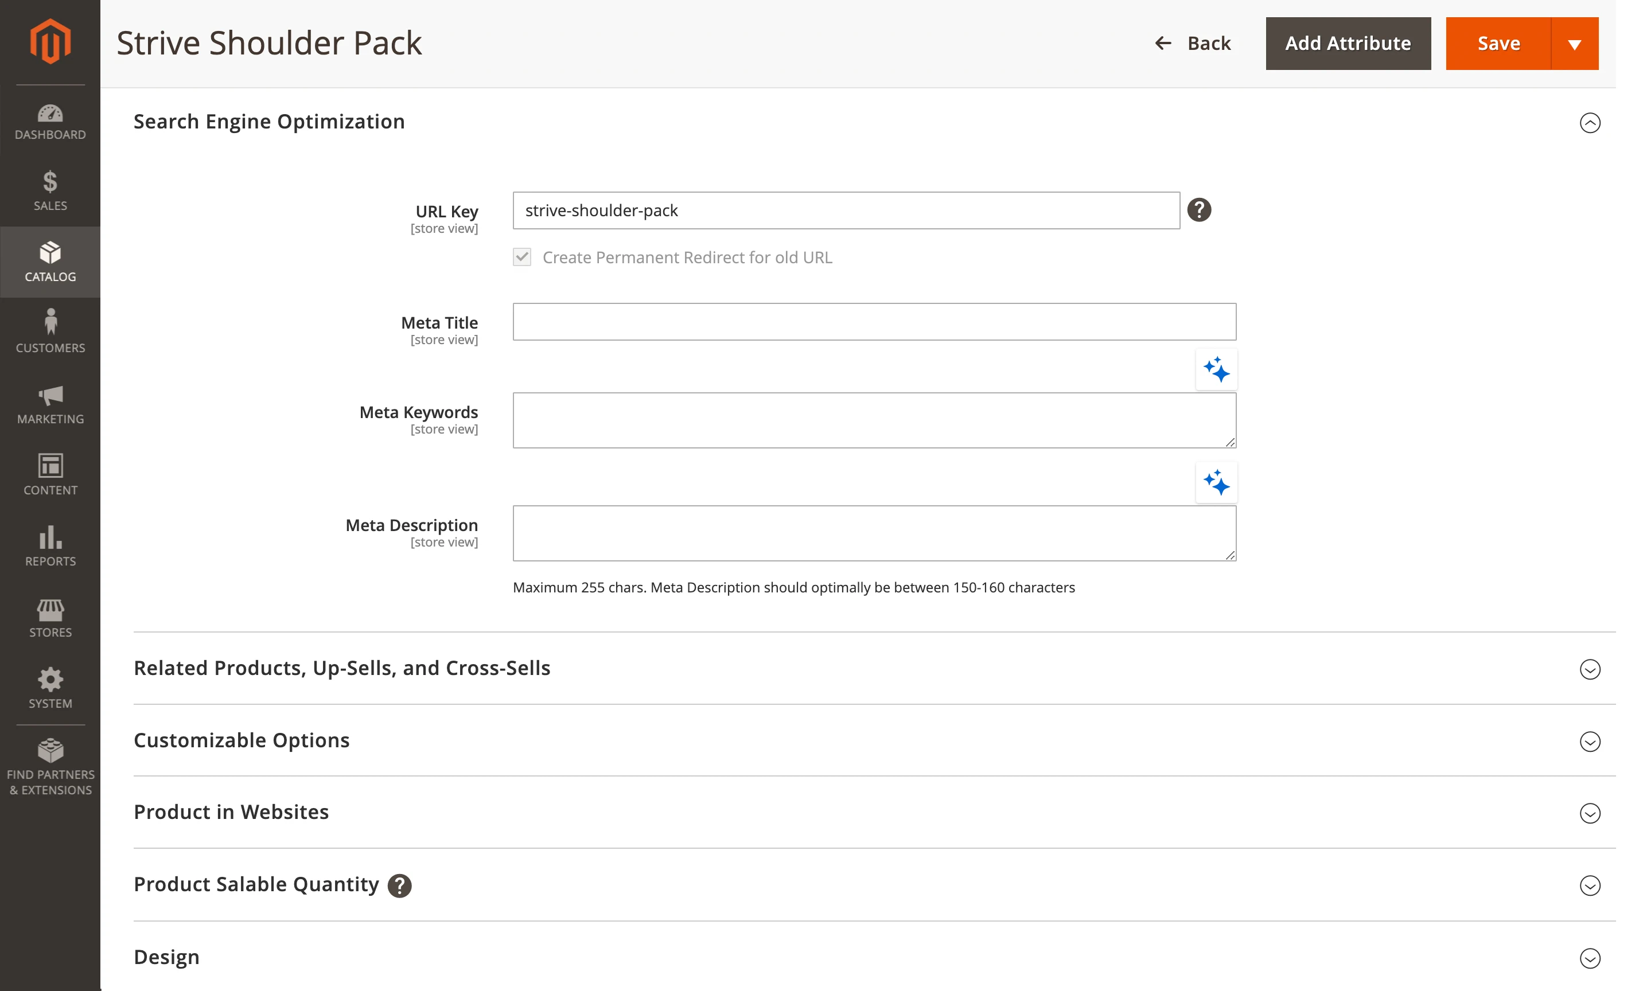Open Save button dropdown arrow
This screenshot has width=1643, height=991.
coord(1574,44)
